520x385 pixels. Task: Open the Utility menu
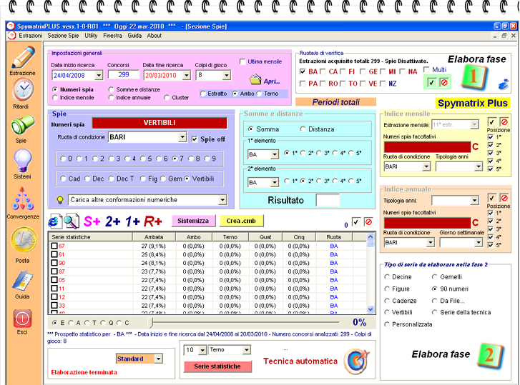(x=91, y=36)
